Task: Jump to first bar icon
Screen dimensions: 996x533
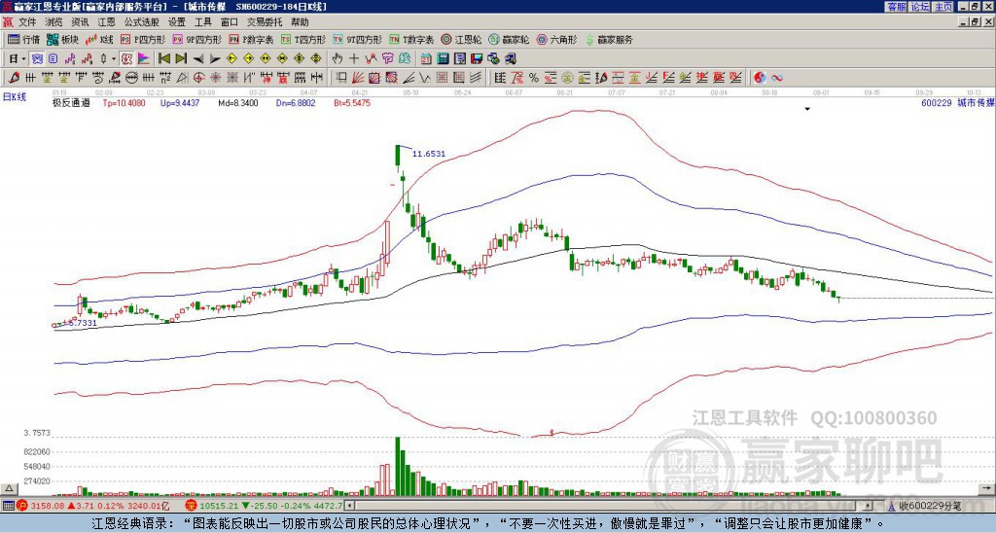Action: tap(163, 59)
